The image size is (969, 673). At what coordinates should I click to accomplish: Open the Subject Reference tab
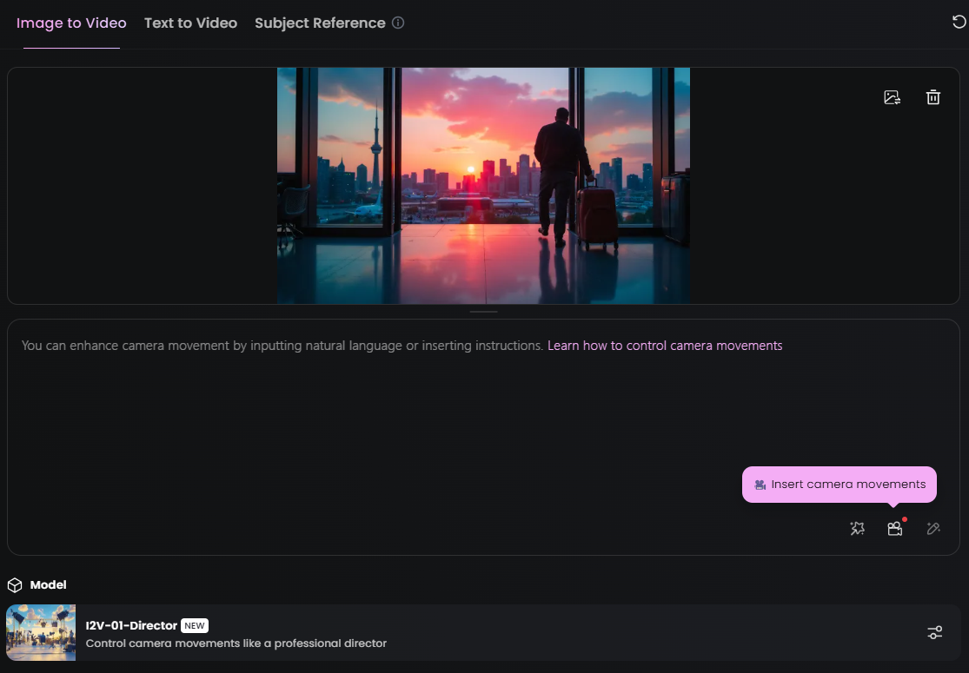point(319,23)
